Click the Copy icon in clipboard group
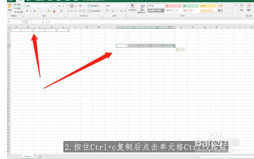 pyautogui.click(x=15, y=8)
